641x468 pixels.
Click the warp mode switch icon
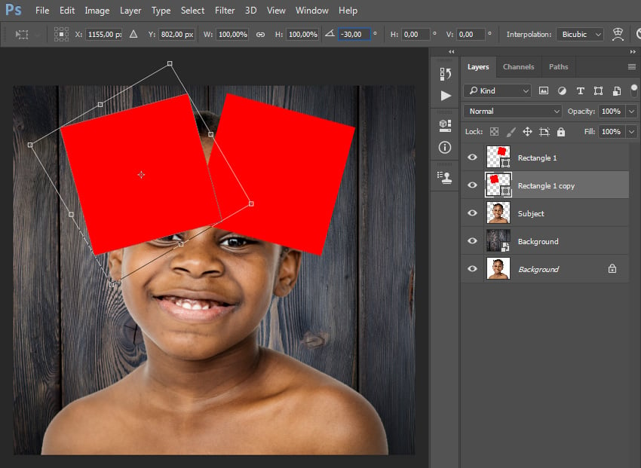[618, 35]
